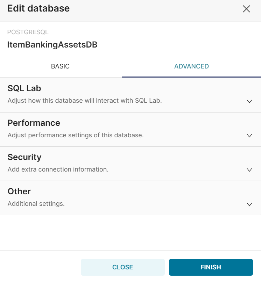Click the POSTGRESQL engine label
This screenshot has height=283, width=261.
28,32
